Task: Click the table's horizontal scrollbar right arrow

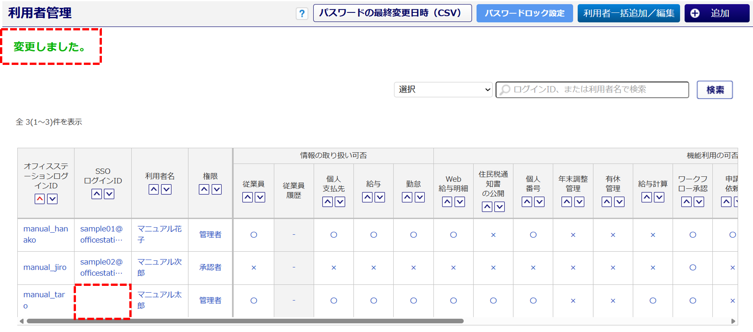Action: point(733,321)
